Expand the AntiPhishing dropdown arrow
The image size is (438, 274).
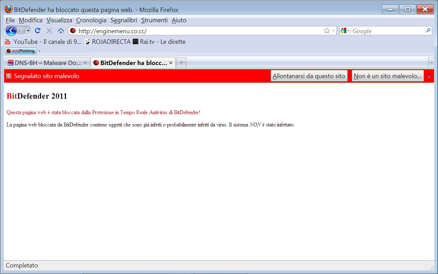point(39,51)
